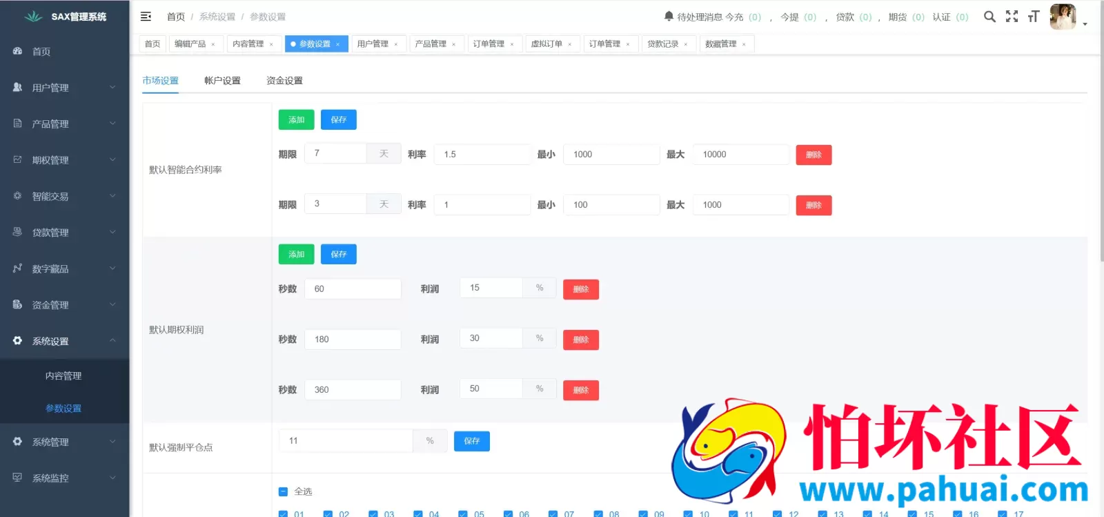Screen dimensions: 1104x517
Task: Close the 内容管理 tab
Action: point(271,44)
